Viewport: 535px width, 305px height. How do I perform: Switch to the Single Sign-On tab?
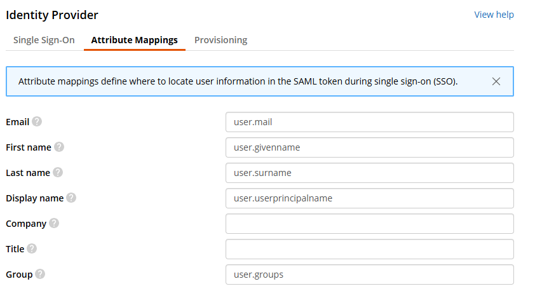click(44, 40)
